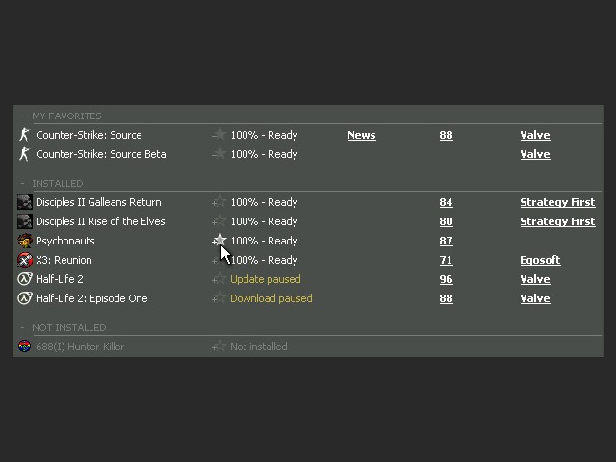Click the Counter-Strike: Source Beta game icon
This screenshot has width=616, height=462.
[x=24, y=154]
